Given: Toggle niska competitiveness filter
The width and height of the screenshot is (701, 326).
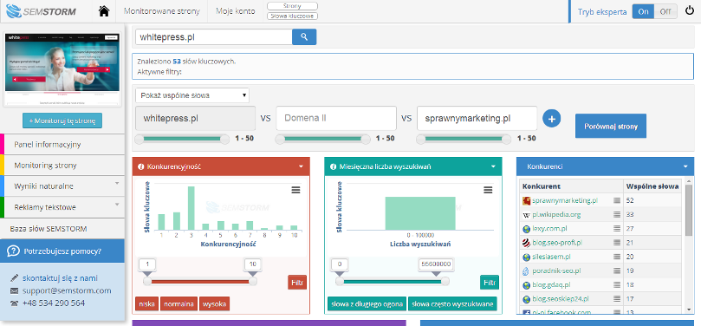Looking at the screenshot, I should pyautogui.click(x=146, y=304).
